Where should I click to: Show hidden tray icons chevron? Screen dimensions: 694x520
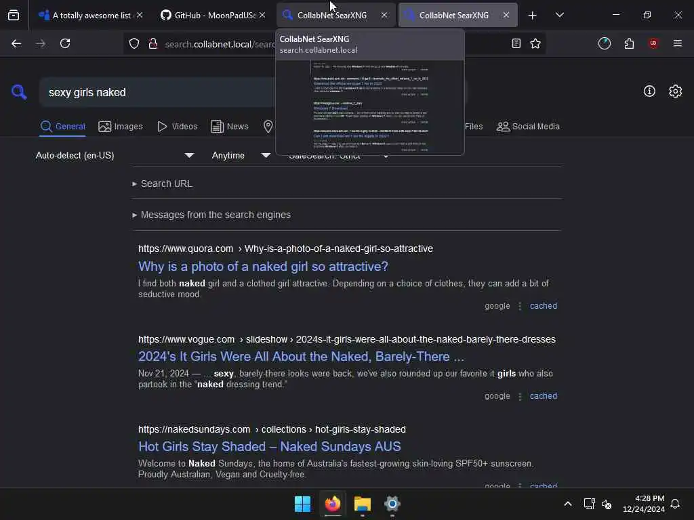coord(568,504)
